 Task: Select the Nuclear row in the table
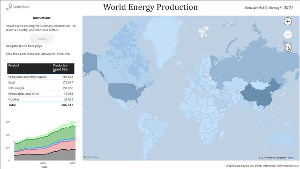[41, 99]
